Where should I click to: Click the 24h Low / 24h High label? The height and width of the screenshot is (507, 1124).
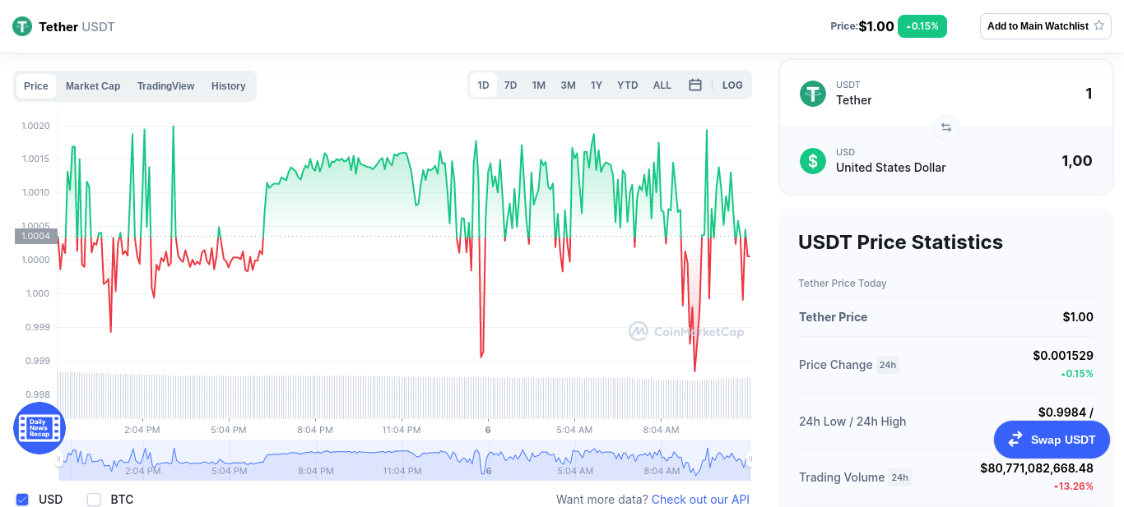click(x=852, y=422)
